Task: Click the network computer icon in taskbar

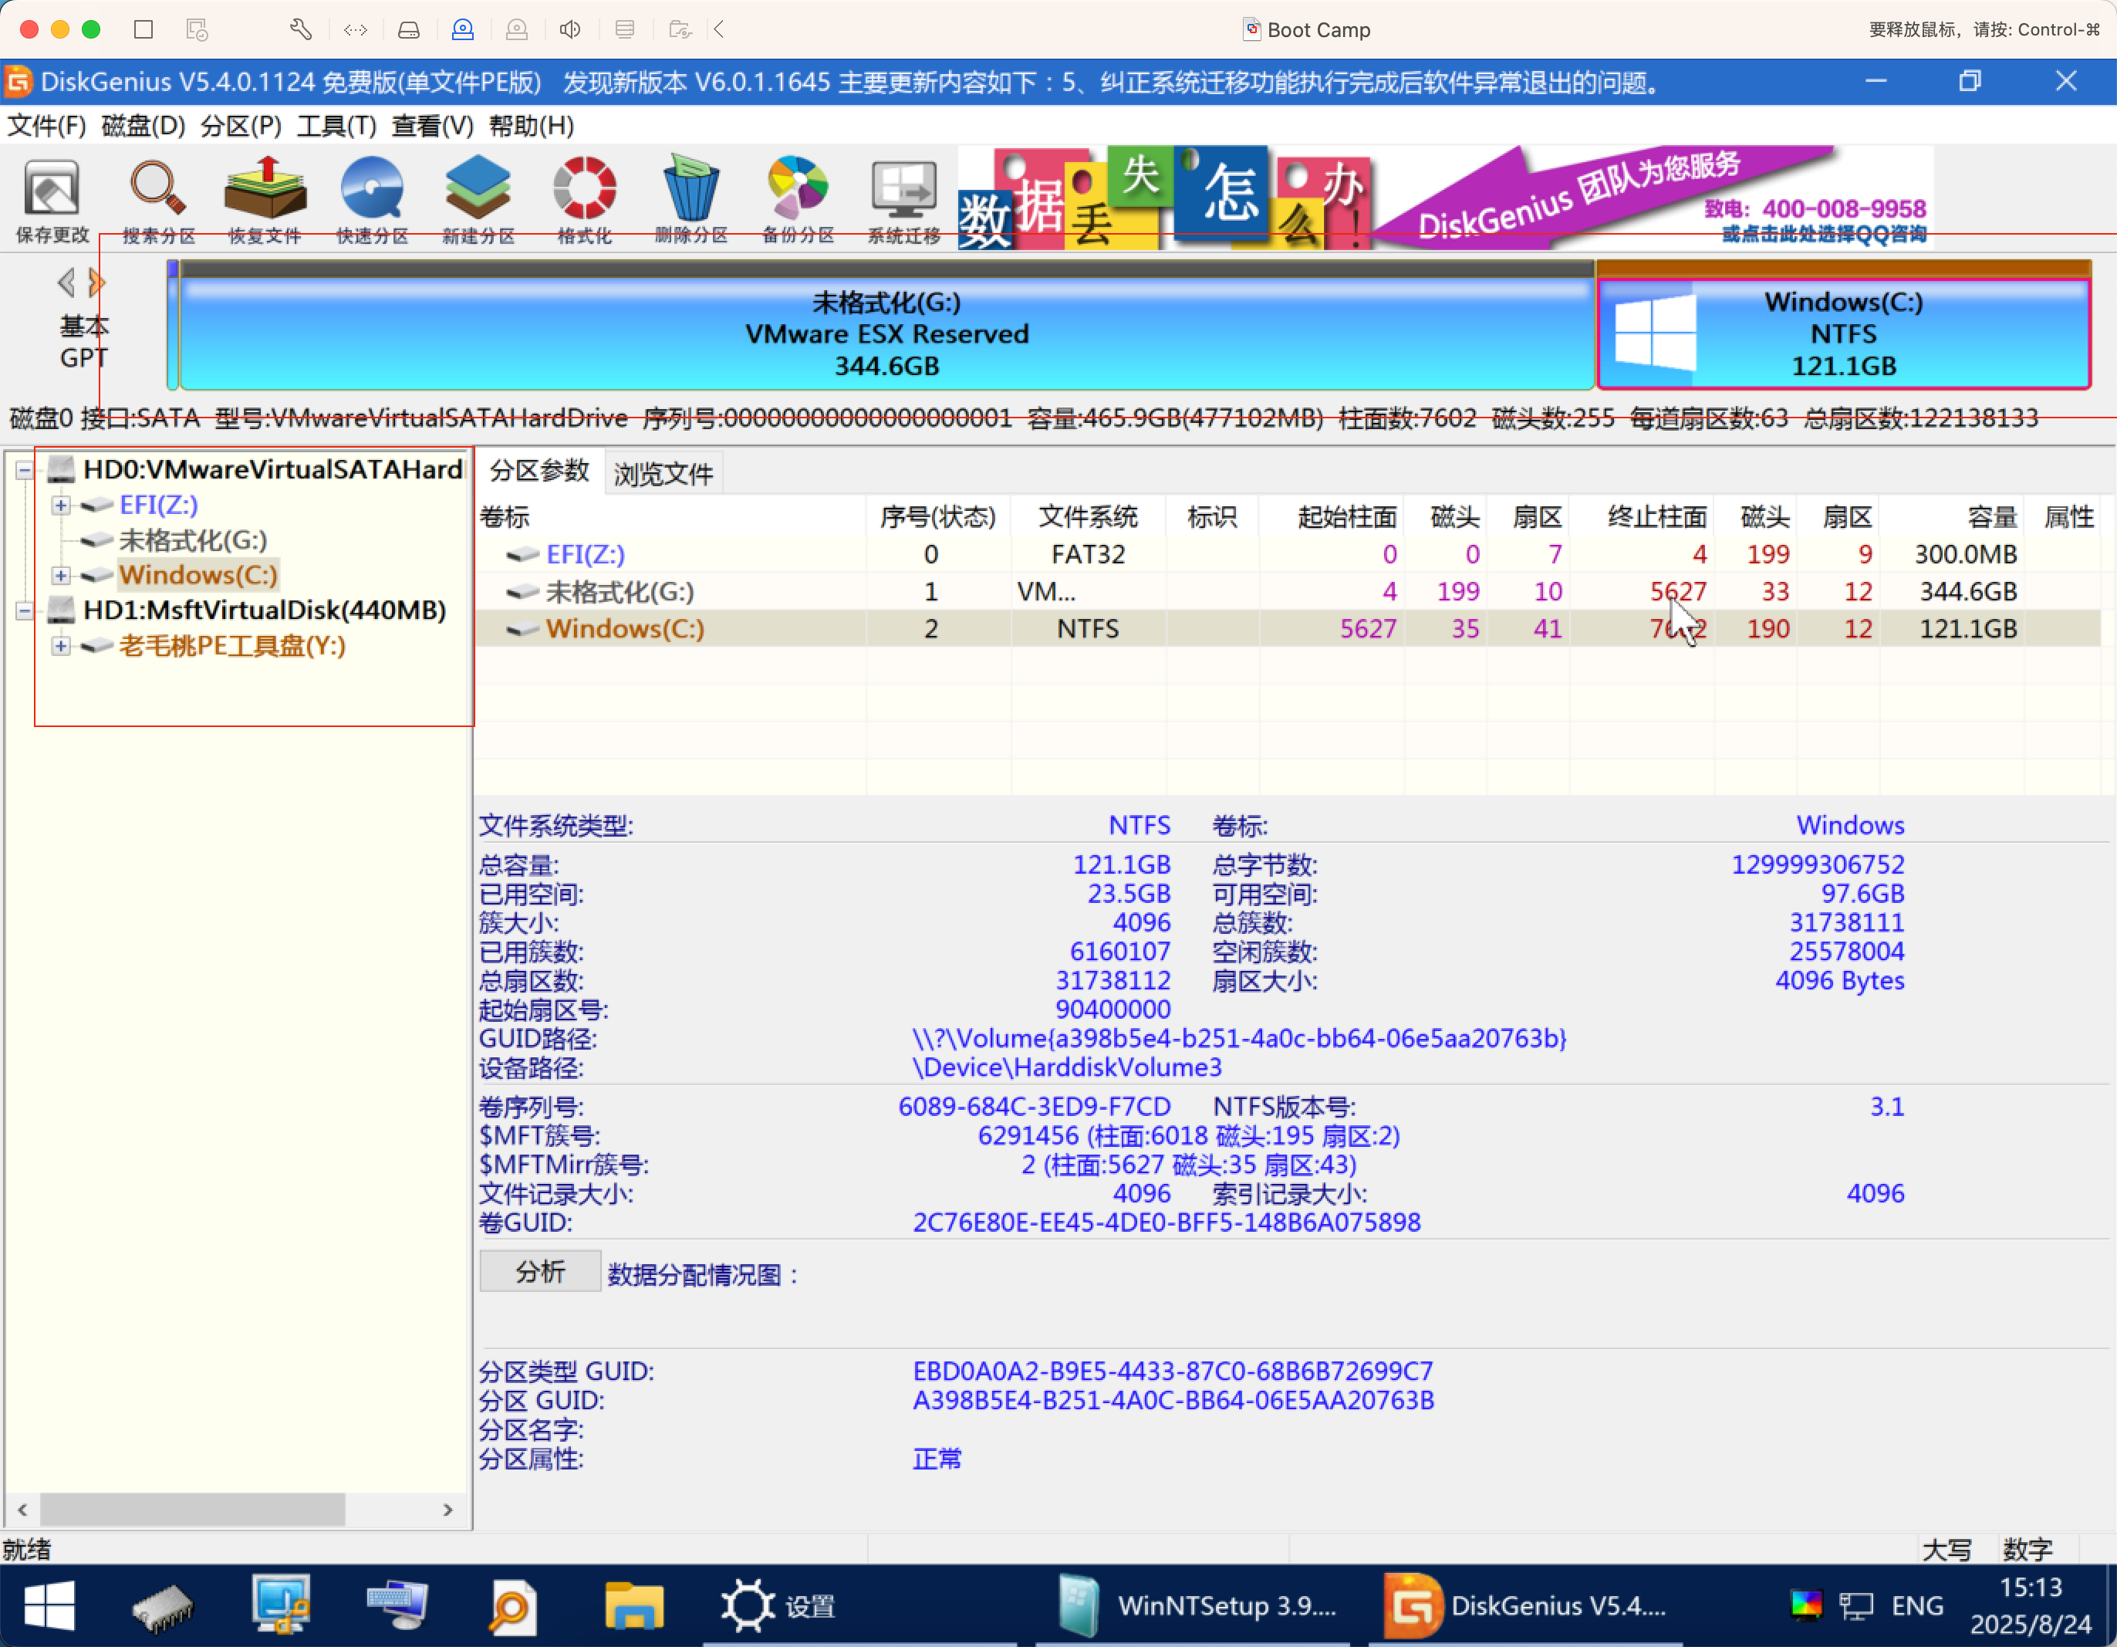Action: (397, 1605)
